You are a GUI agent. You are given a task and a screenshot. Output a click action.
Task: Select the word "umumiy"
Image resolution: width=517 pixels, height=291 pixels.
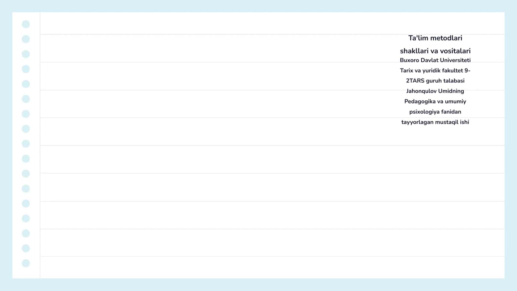point(456,102)
